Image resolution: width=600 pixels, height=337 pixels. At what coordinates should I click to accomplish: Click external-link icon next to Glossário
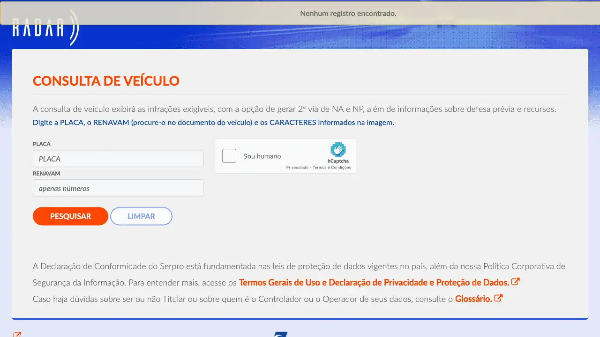(498, 298)
